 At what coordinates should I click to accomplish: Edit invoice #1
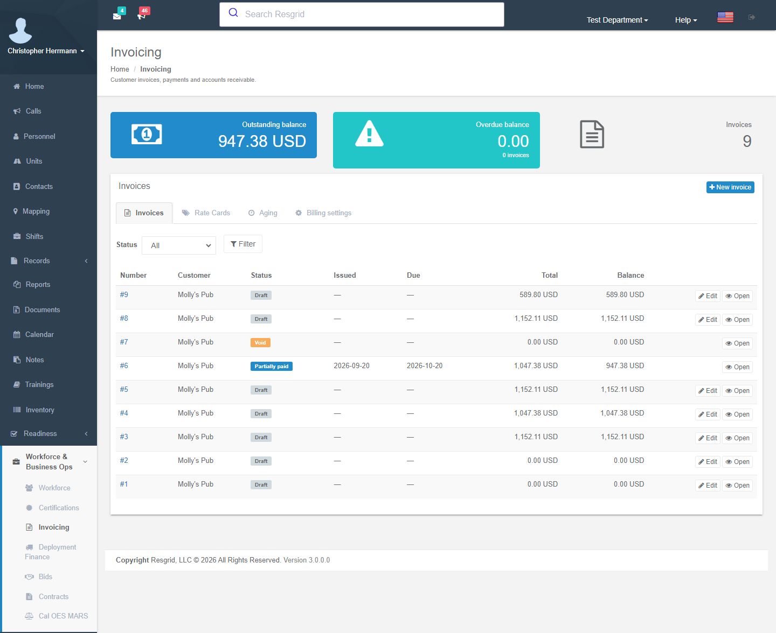pyautogui.click(x=708, y=486)
